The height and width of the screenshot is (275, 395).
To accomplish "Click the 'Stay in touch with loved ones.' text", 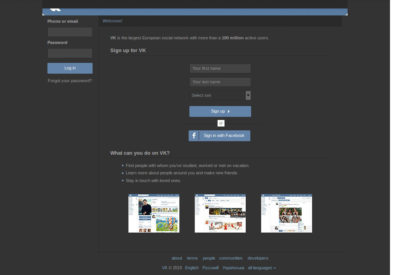I will (154, 181).
